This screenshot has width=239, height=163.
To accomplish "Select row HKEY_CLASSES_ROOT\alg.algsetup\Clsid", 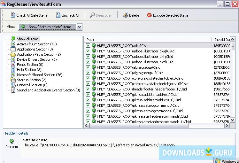I will [157, 67].
